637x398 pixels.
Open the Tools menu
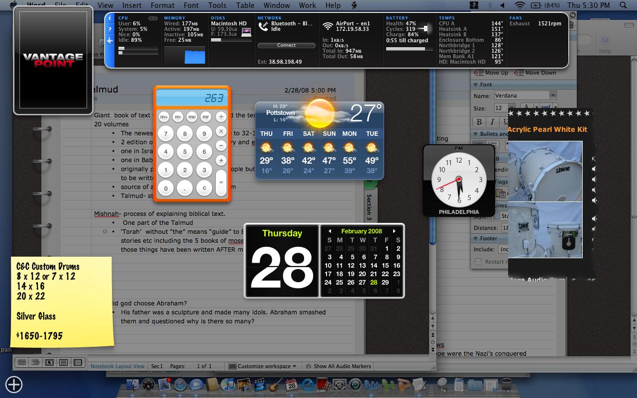pos(217,5)
